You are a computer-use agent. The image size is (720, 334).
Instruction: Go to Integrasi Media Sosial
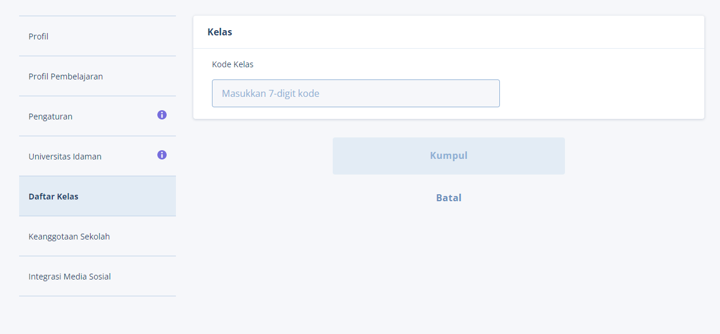[98, 277]
